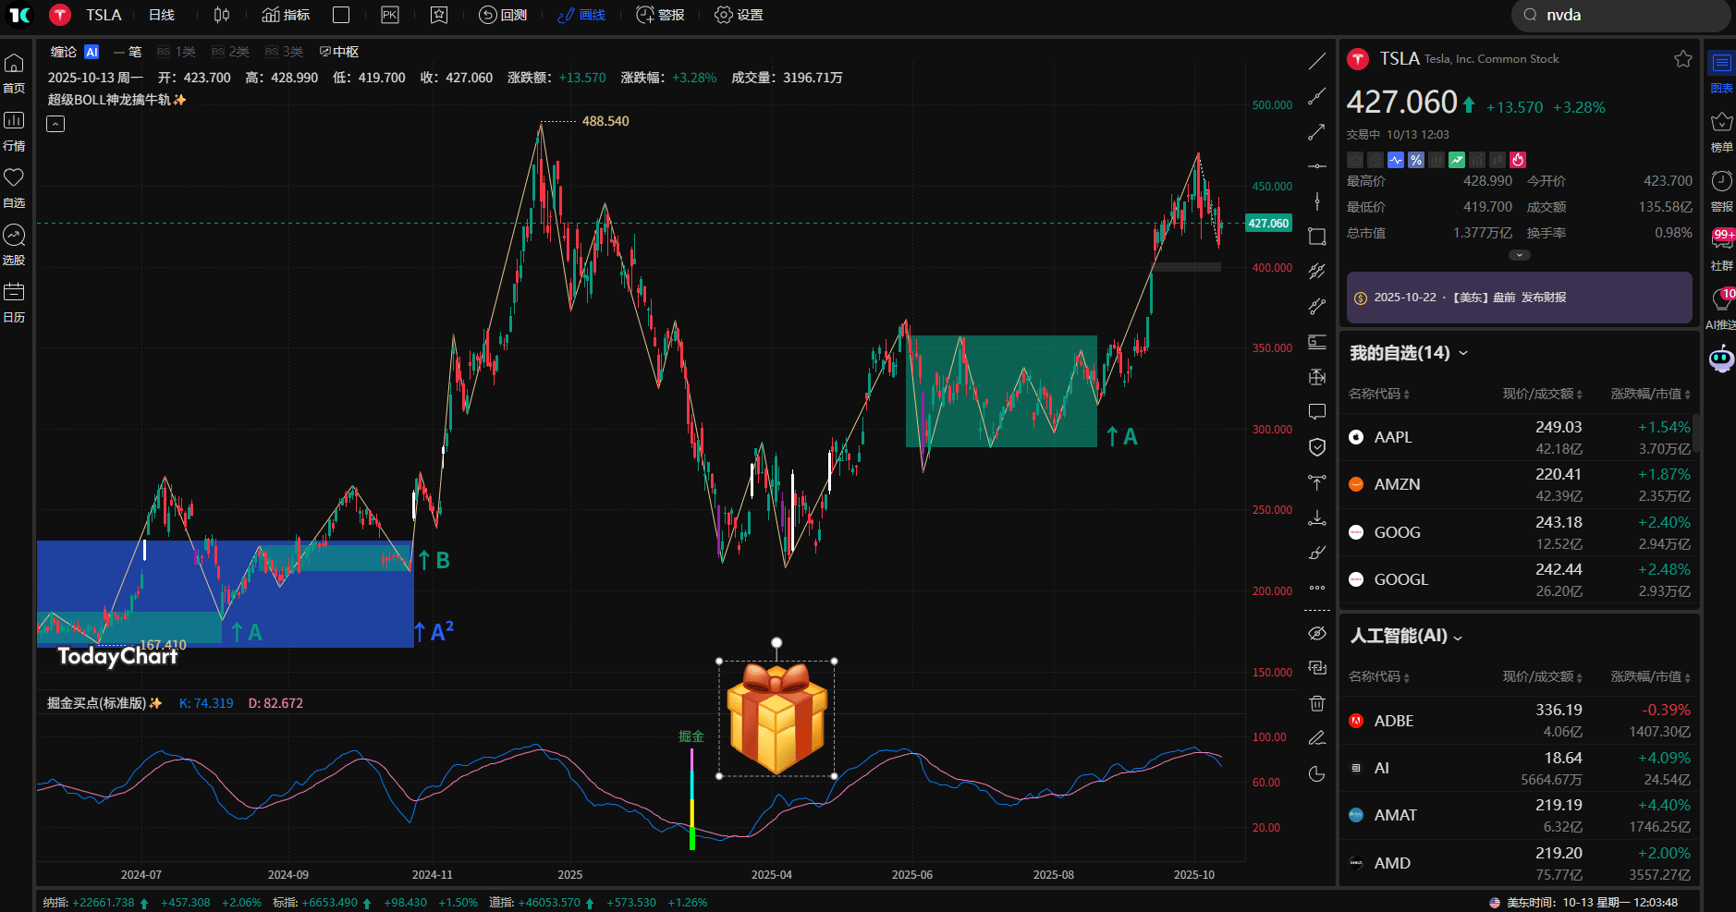Open the 警报 alerts panel

(660, 14)
